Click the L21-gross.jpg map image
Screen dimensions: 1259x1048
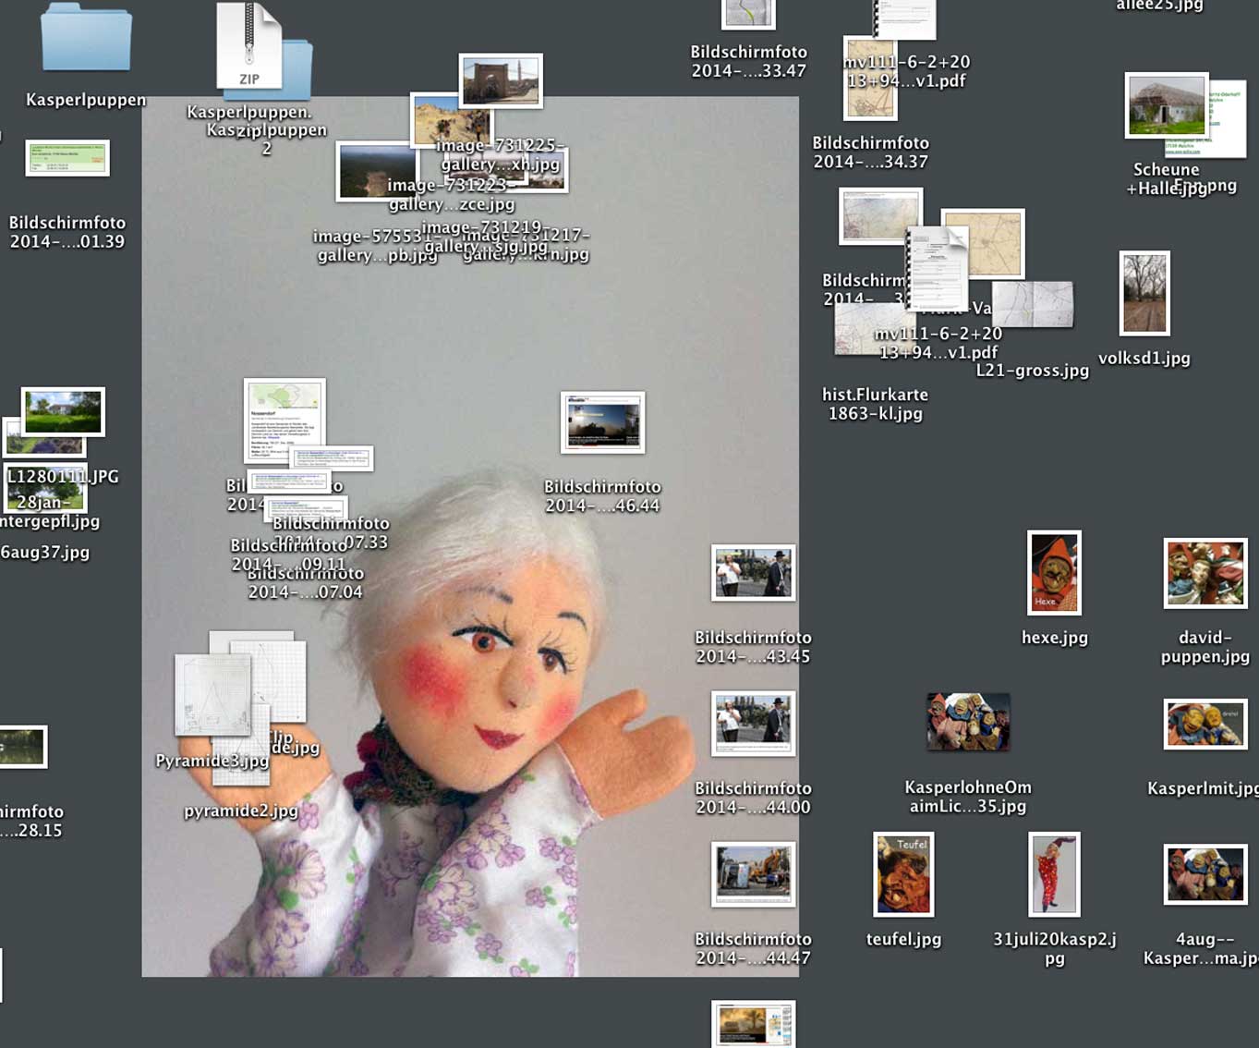coord(1034,306)
